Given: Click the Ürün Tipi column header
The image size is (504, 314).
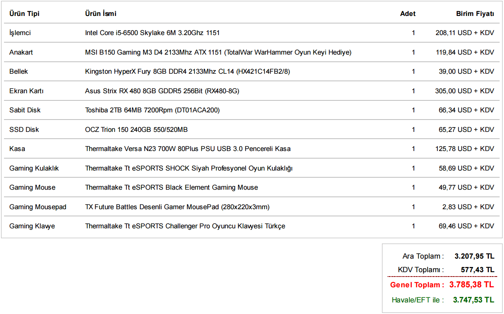Looking at the screenshot, I should point(24,14).
